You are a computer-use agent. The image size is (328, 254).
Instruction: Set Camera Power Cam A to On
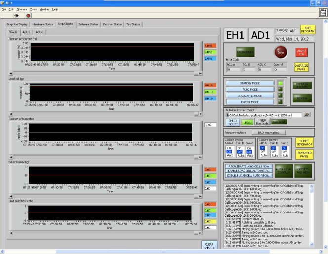229,148
